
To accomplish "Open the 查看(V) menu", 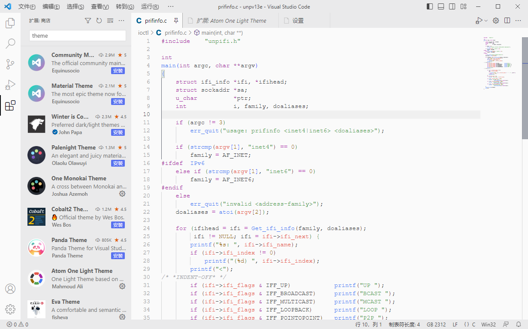I will [100, 6].
